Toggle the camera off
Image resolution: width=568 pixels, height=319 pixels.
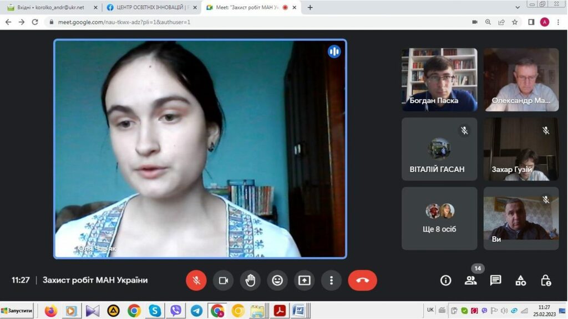tap(223, 280)
